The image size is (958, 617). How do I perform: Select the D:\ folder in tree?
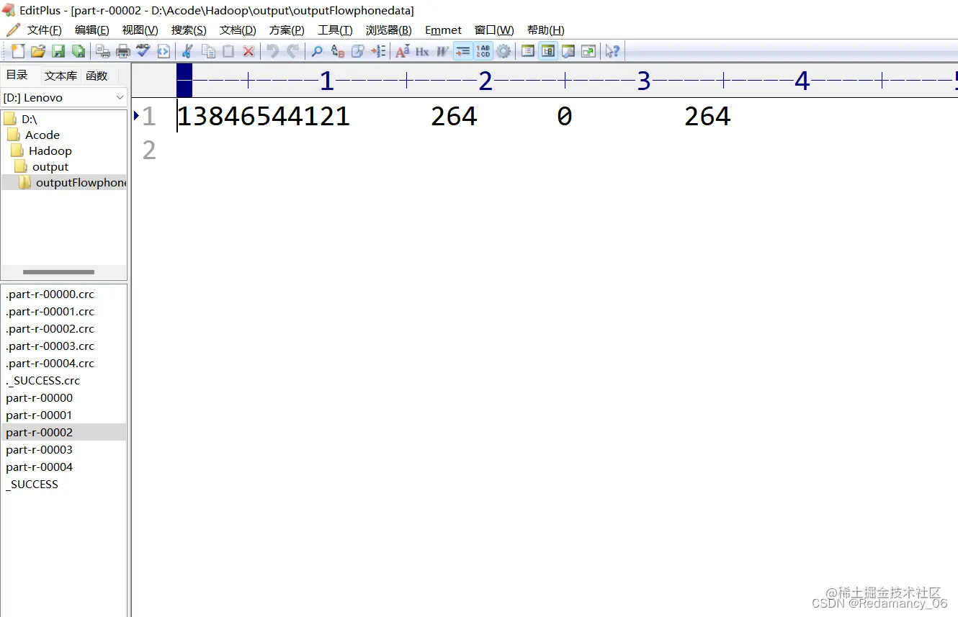pyautogui.click(x=29, y=119)
